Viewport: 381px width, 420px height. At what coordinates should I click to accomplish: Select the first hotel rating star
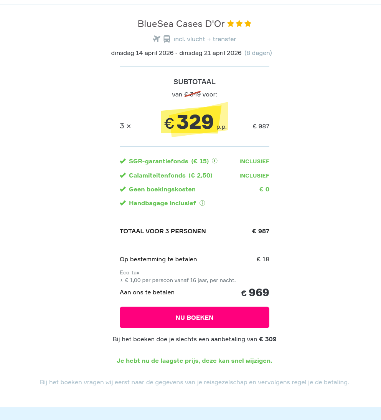pos(230,23)
